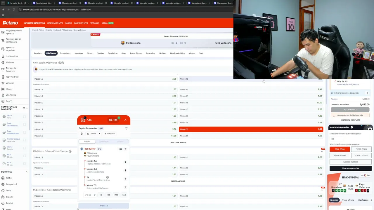The image size is (374, 210).
Task: Open the browser tab search dropdown
Action: point(3,3)
